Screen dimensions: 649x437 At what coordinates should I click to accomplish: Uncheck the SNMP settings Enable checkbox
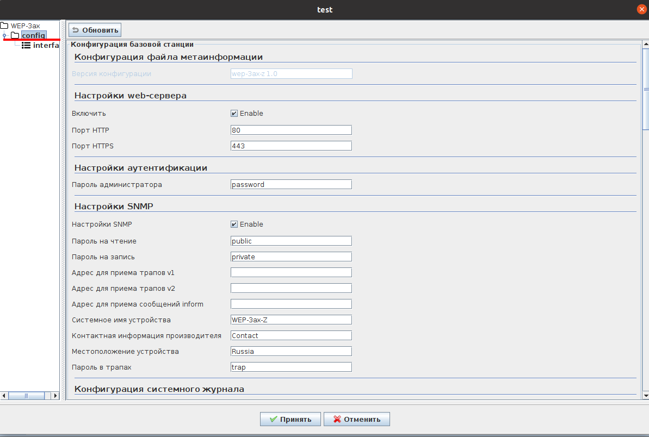(x=234, y=224)
